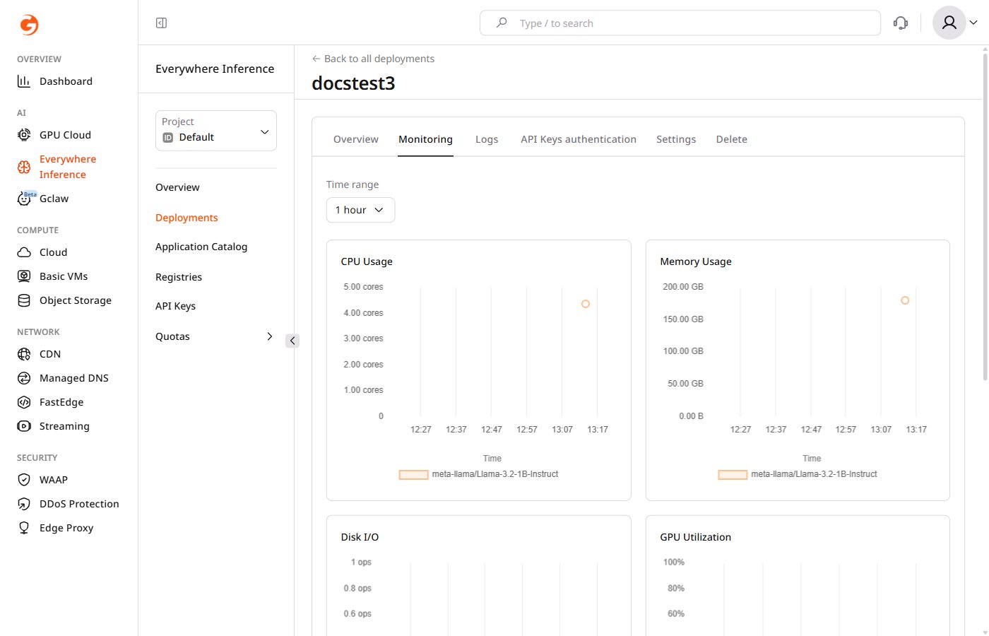Click the Edge Proxy icon
Screen dimensions: 989x636
24,528
